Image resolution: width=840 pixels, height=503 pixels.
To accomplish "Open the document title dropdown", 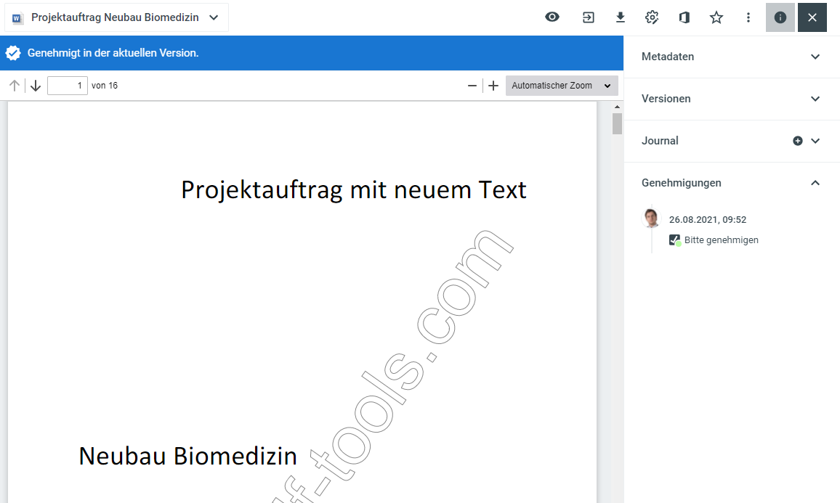I will tap(214, 17).
